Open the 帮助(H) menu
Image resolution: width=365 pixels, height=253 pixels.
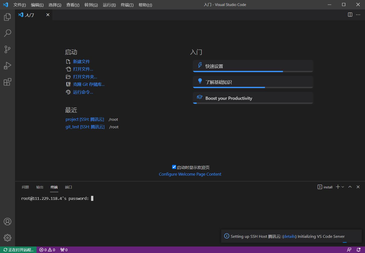(x=145, y=5)
